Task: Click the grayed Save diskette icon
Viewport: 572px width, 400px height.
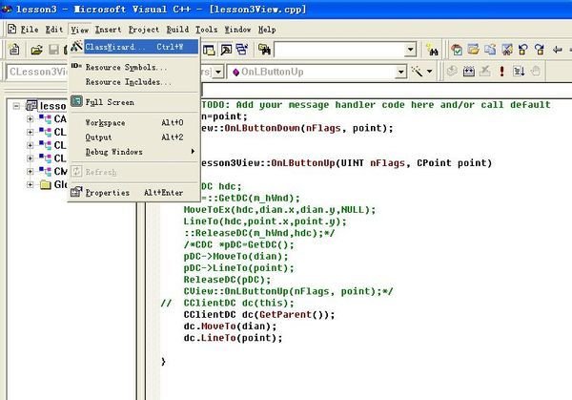Action: [54, 50]
